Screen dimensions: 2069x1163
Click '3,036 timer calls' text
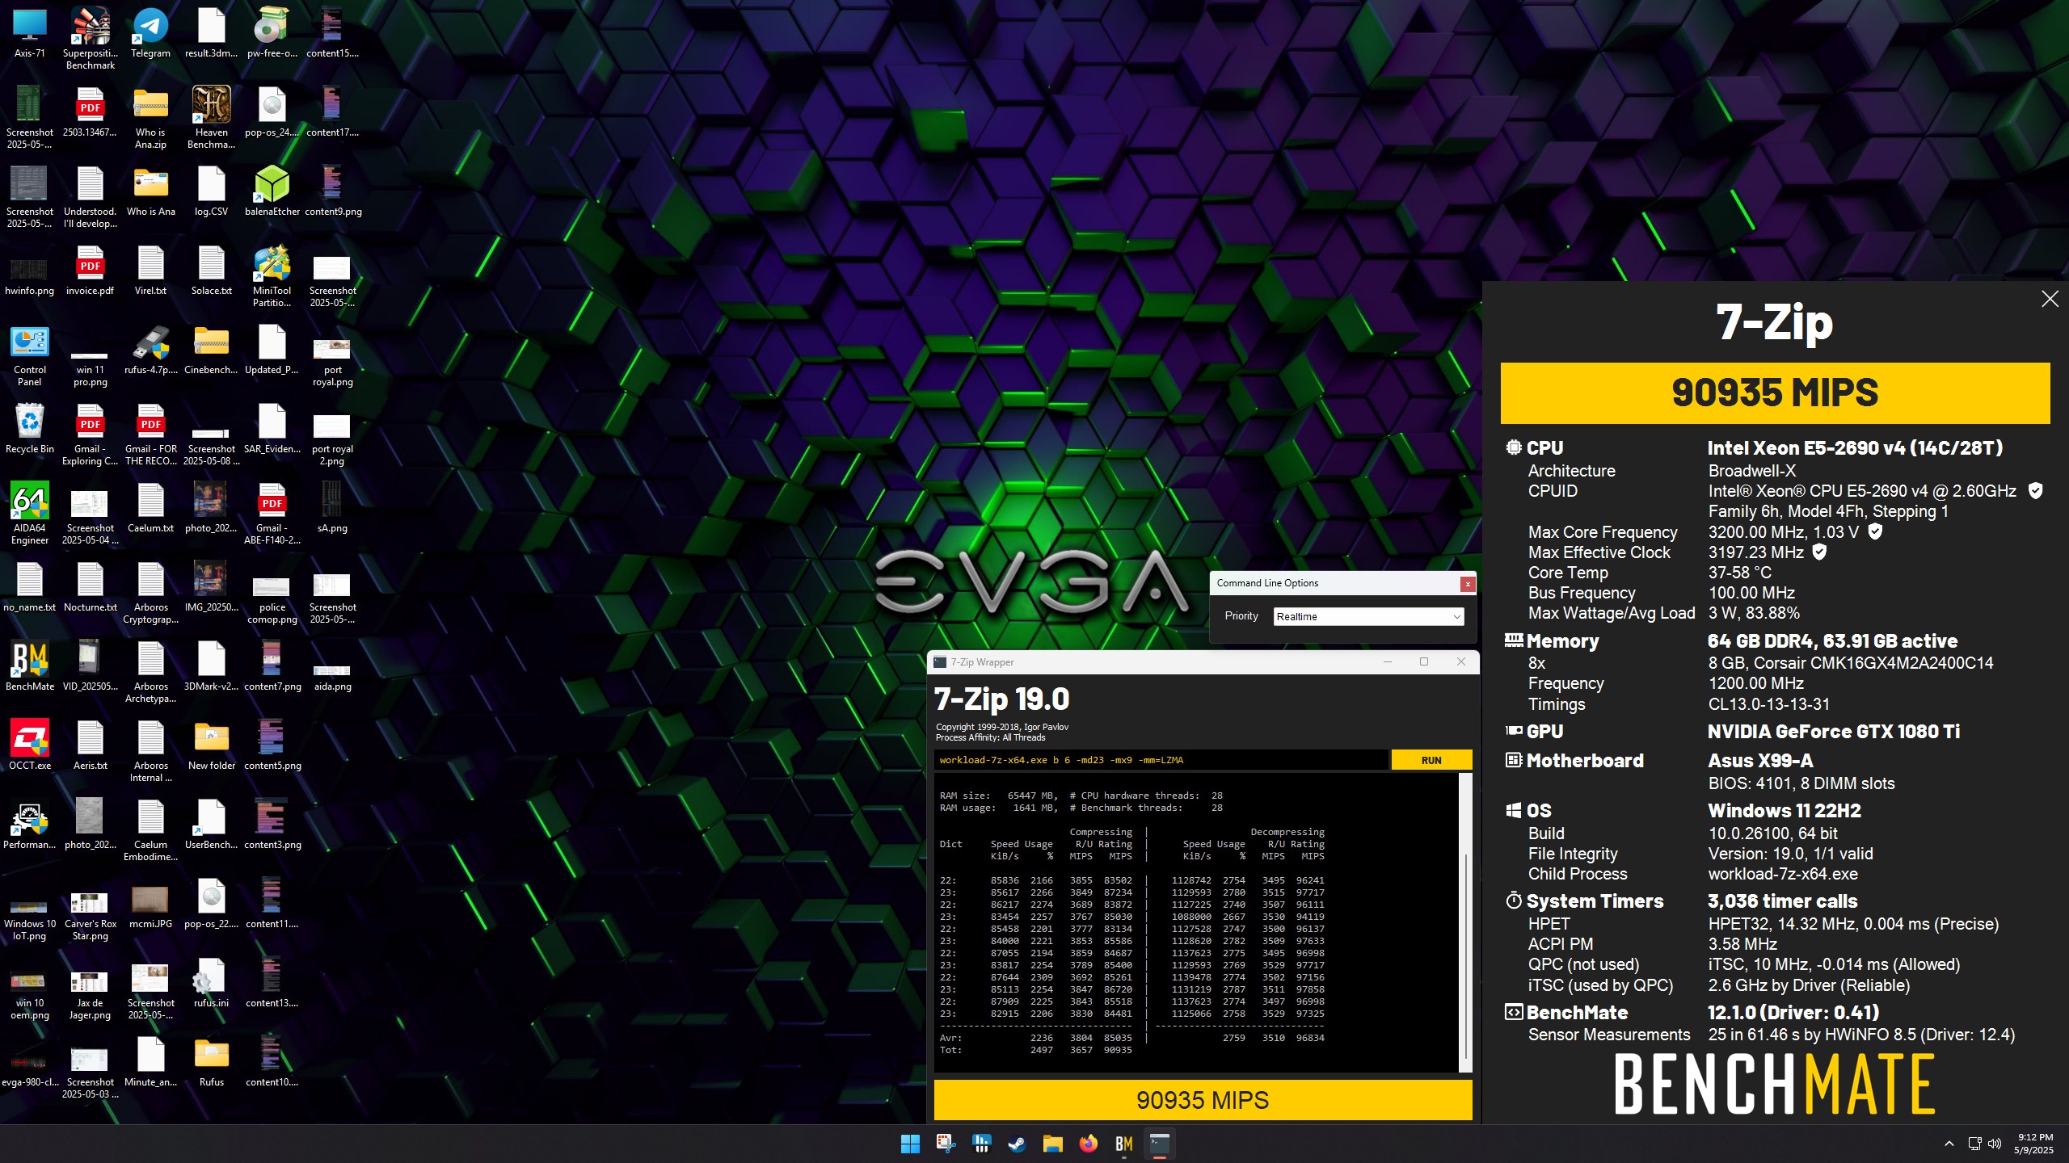click(x=1782, y=901)
